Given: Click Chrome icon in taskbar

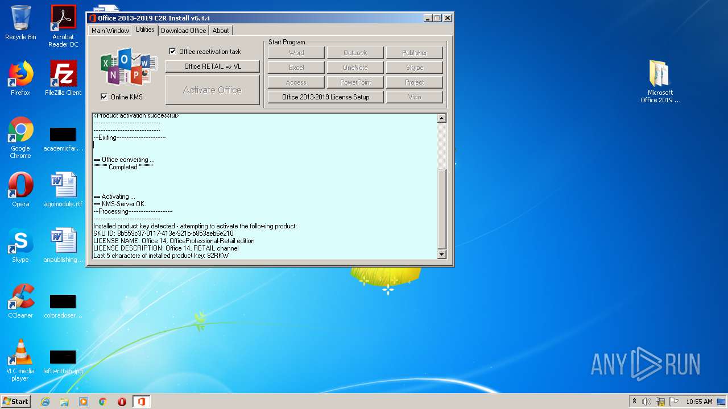Looking at the screenshot, I should point(103,402).
